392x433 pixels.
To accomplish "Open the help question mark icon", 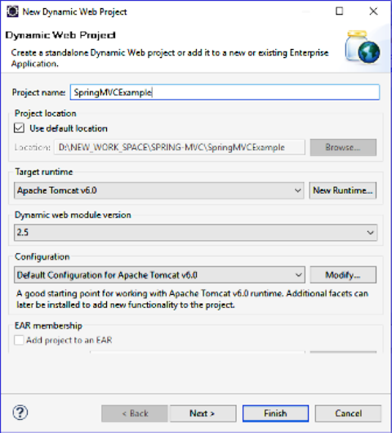I will [x=20, y=413].
